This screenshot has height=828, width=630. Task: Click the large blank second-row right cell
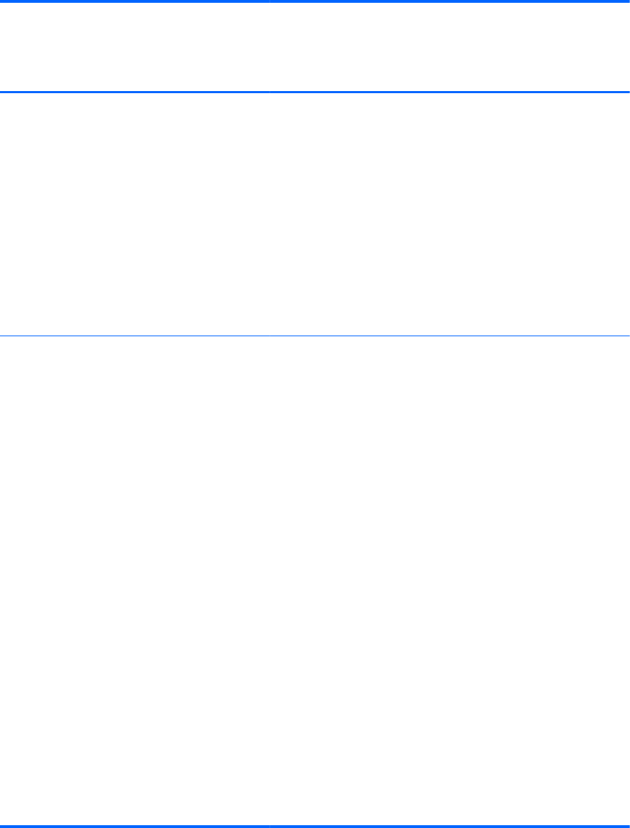449,580
